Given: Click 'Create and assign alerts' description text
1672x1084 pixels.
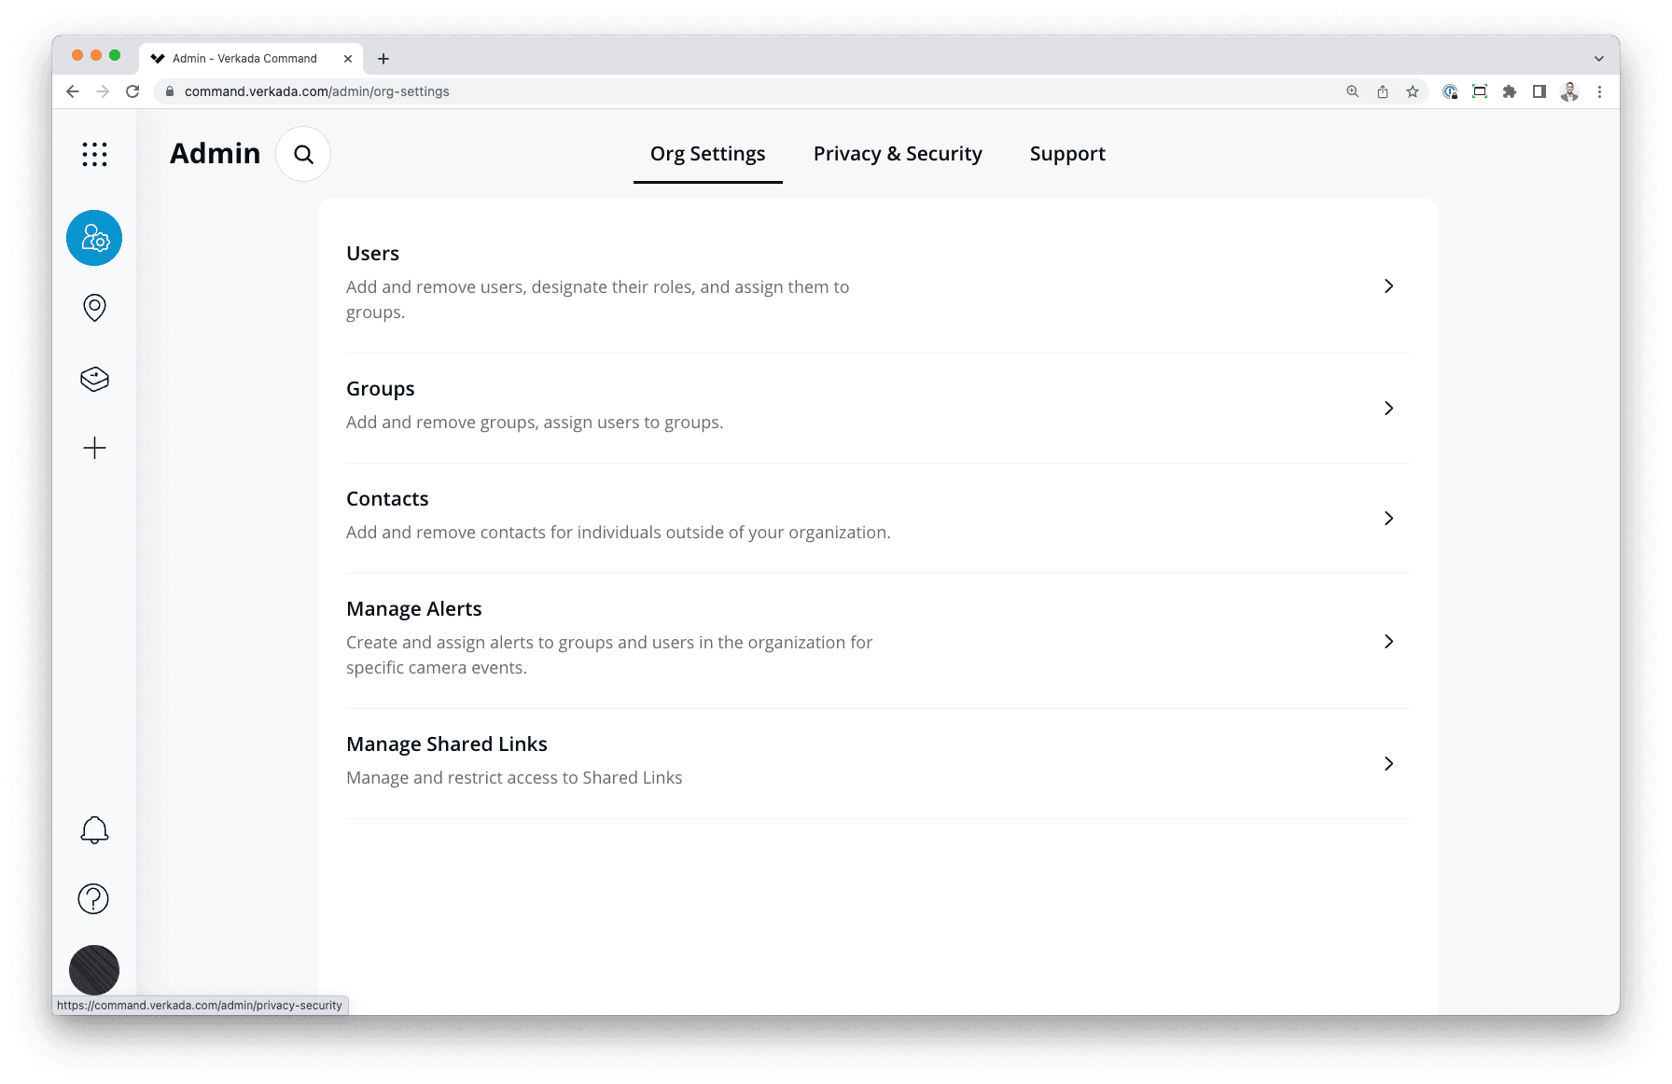Looking at the screenshot, I should 609,655.
